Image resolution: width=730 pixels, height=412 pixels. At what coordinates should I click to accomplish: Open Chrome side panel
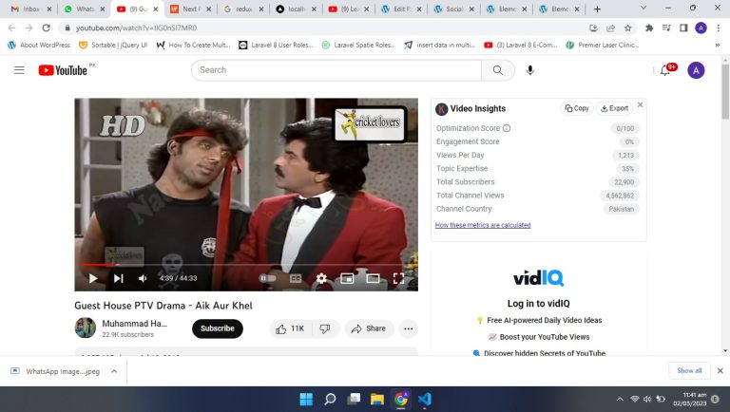tap(683, 28)
